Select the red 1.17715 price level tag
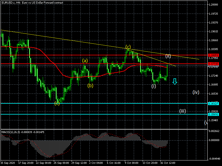Screen dimensions: 222x166 213,64
